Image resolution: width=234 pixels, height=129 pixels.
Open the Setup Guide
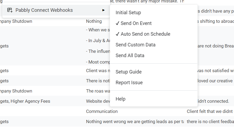128,72
